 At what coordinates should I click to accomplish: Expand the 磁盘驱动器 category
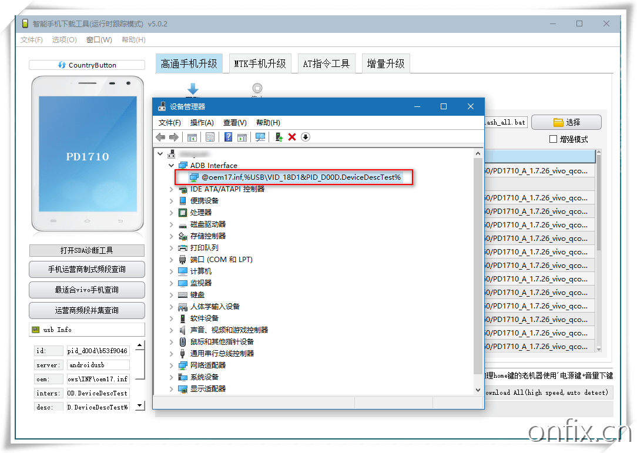point(172,224)
